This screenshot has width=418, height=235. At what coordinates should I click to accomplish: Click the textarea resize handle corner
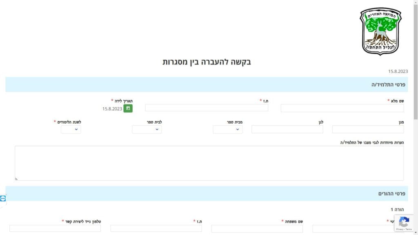[x=17, y=179]
